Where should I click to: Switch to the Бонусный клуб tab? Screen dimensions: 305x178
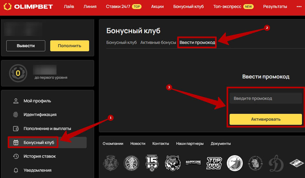[121, 42]
